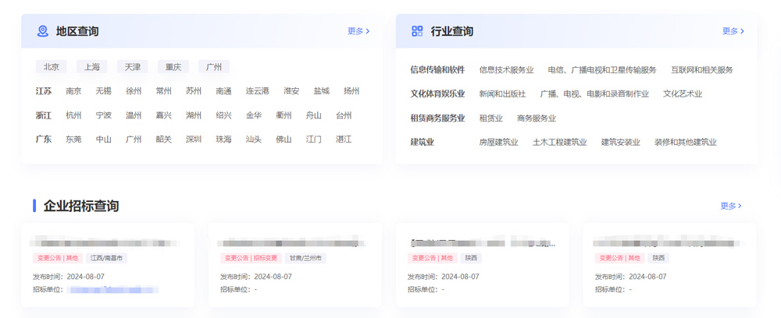Select the 文化艺术业 industry link
The image size is (781, 318).
pyautogui.click(x=682, y=94)
